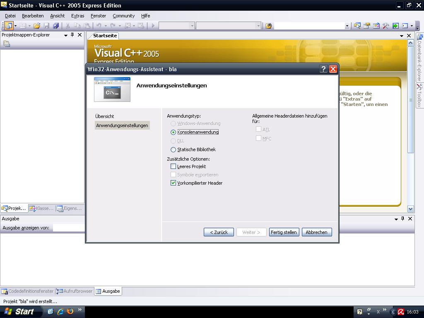
Task: Open the Bearbeiten menu
Action: coord(33,16)
